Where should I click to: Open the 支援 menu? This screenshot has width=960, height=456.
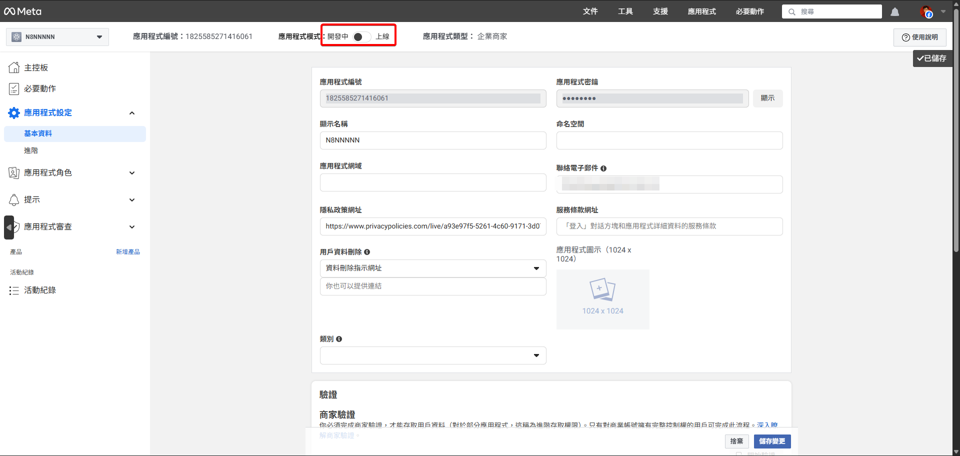[x=659, y=11]
